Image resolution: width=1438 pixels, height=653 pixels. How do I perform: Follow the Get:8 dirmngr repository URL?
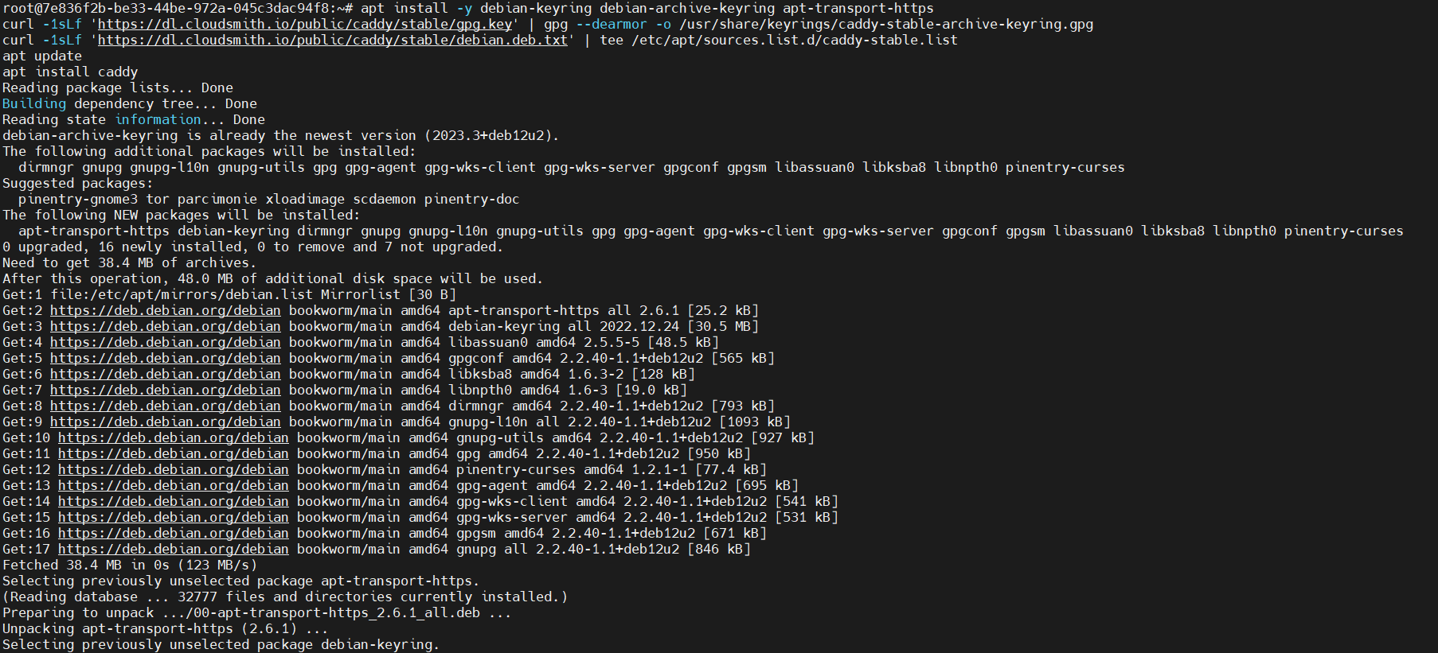[x=166, y=406]
